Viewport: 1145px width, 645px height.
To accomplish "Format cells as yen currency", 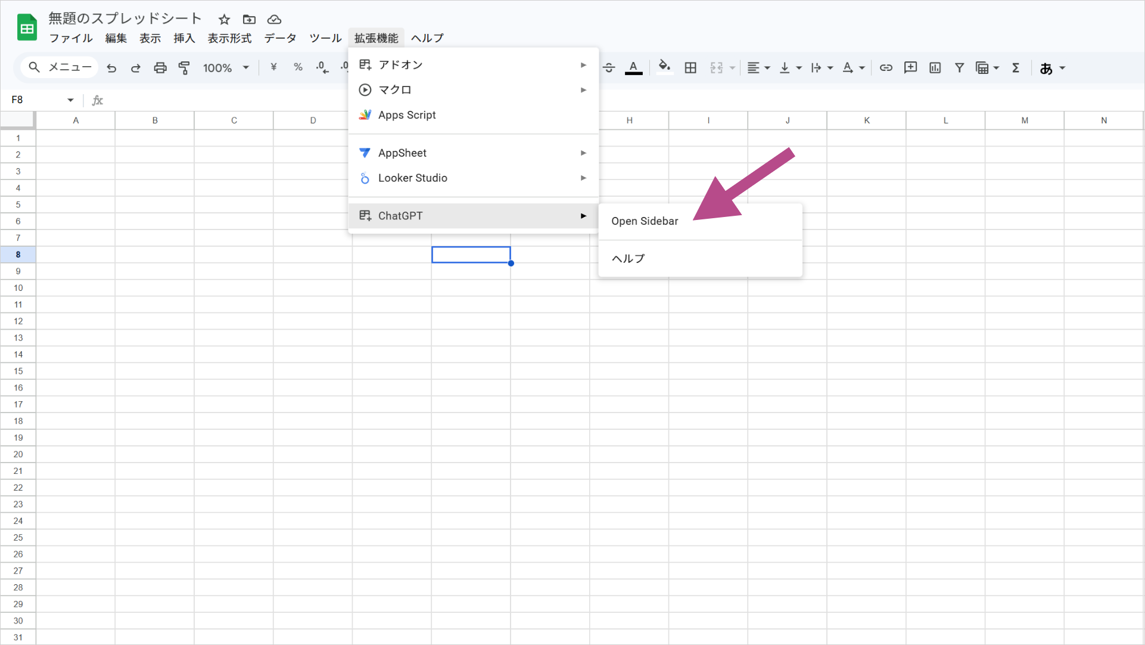I will (273, 67).
